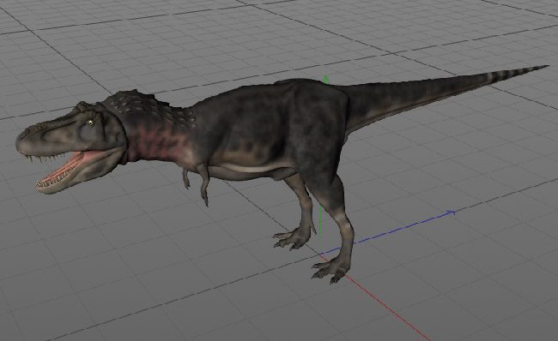
Task: Select the dinosaur's yellow eye
Action: pos(90,123)
